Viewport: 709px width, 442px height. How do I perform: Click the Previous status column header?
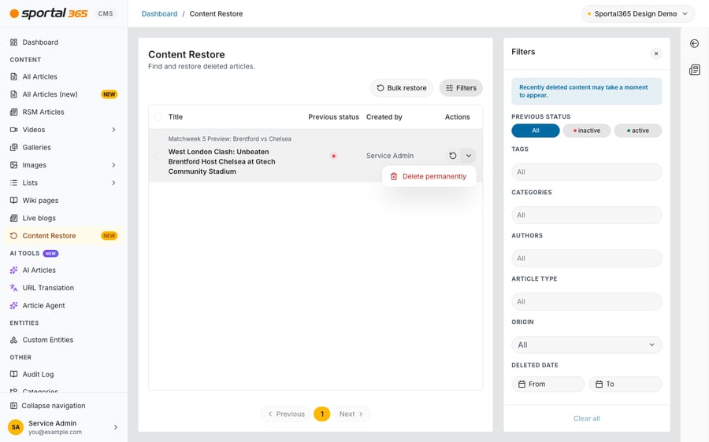point(334,117)
